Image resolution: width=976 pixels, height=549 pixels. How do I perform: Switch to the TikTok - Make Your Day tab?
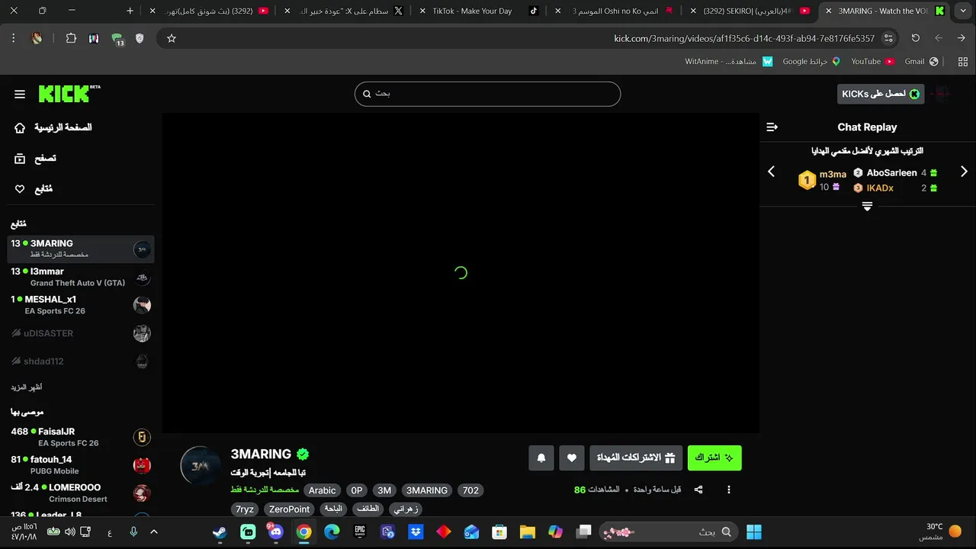point(480,11)
